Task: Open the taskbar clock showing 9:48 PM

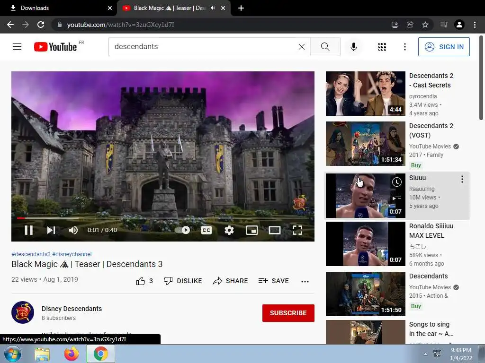Action: (461, 354)
